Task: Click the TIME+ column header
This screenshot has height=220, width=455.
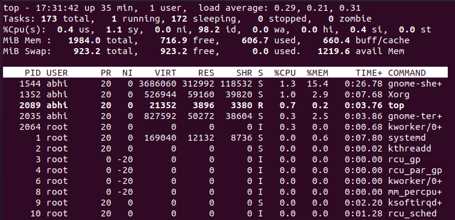Action: pos(369,73)
